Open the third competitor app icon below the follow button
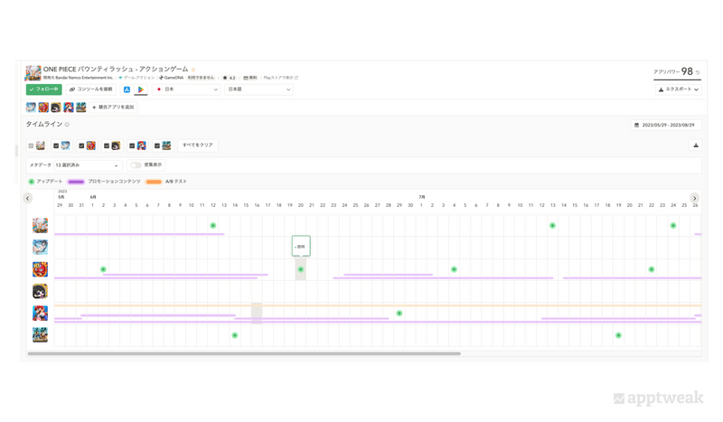The height and width of the screenshot is (422, 723). 56,107
